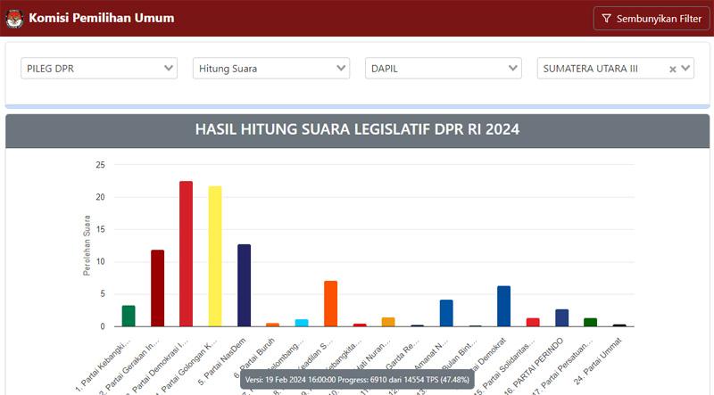
Task: Click the funnel filter icon
Action: point(606,19)
